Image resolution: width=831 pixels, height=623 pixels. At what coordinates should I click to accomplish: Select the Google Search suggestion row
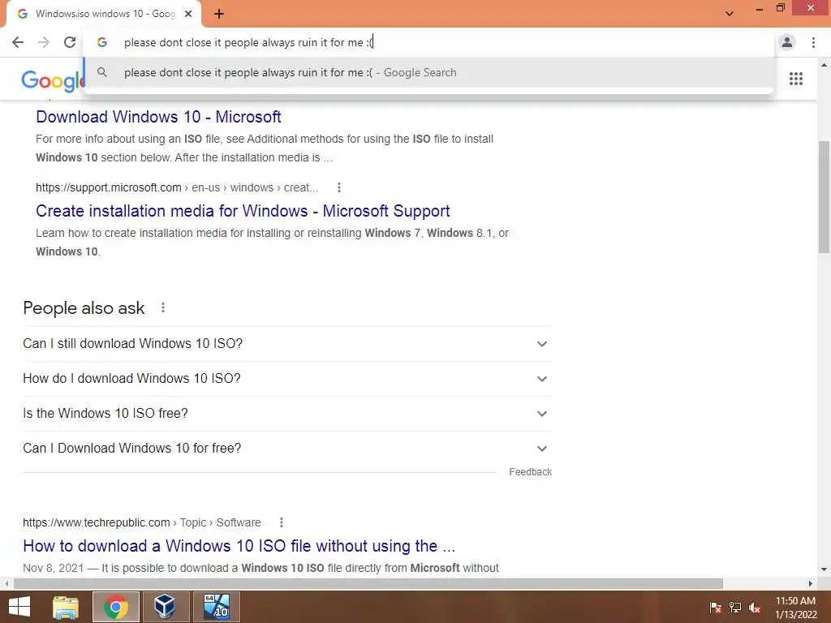[x=428, y=72]
